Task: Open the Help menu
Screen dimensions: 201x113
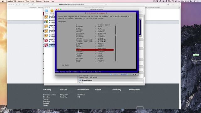Action: pos(52,1)
